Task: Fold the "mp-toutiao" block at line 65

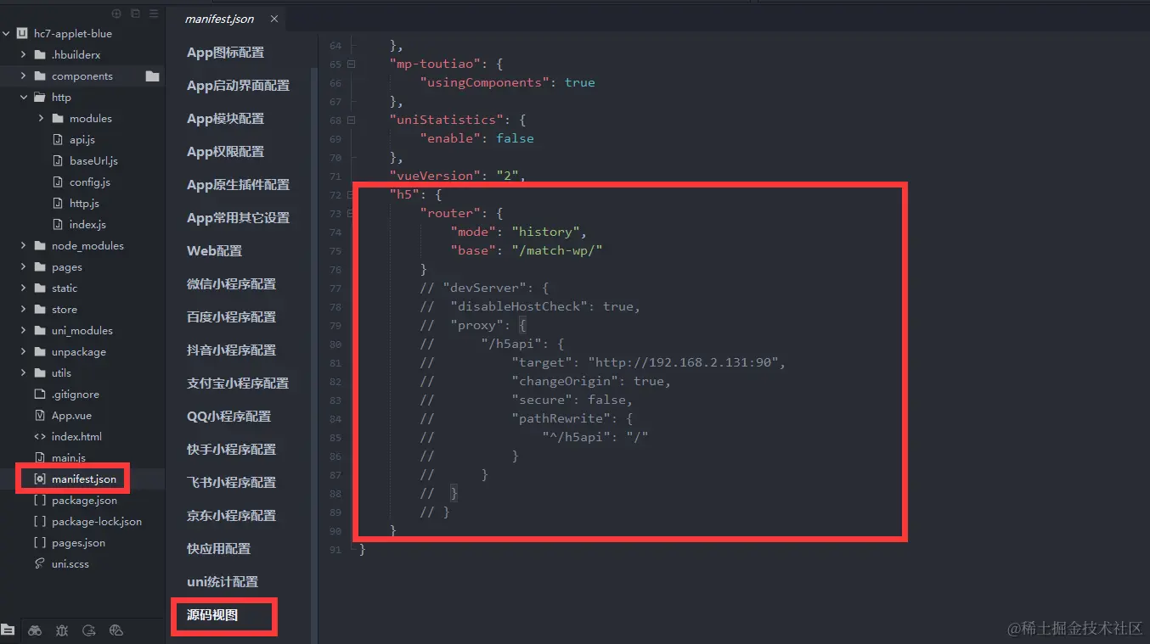Action: 352,64
